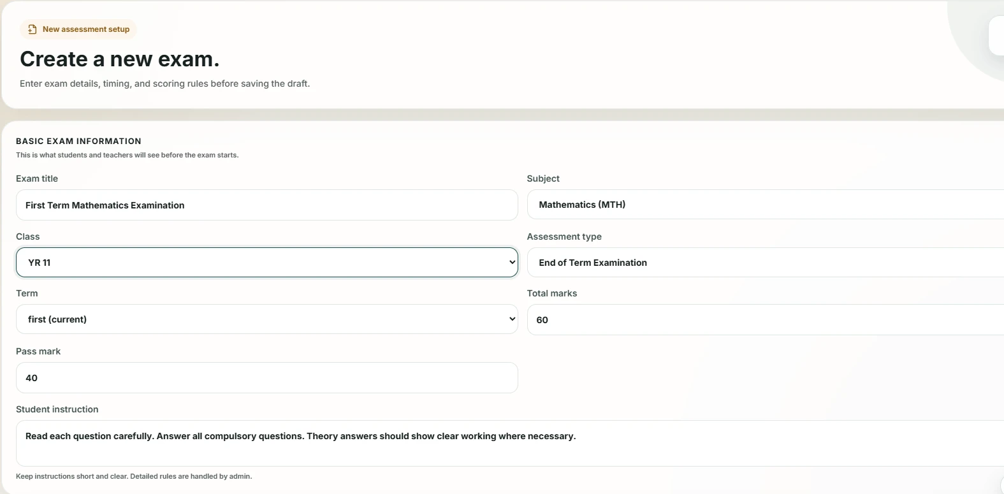Click the "Class" field label
The image size is (1004, 494).
pyautogui.click(x=28, y=236)
